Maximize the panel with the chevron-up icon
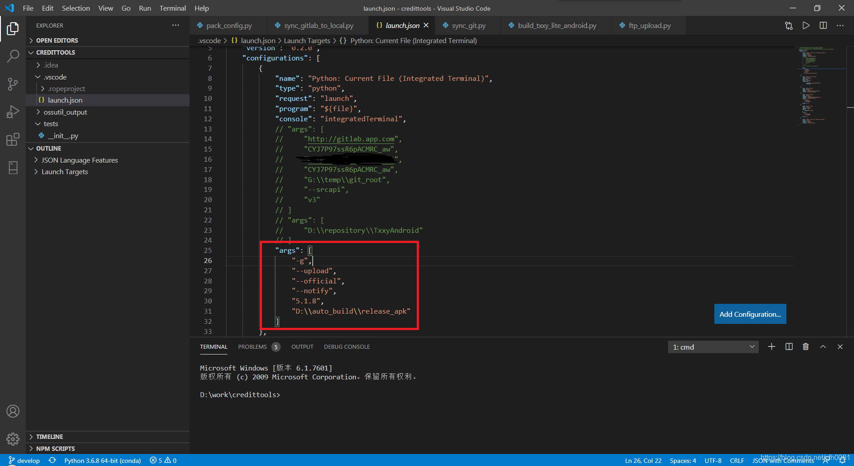The height and width of the screenshot is (466, 854). (823, 347)
